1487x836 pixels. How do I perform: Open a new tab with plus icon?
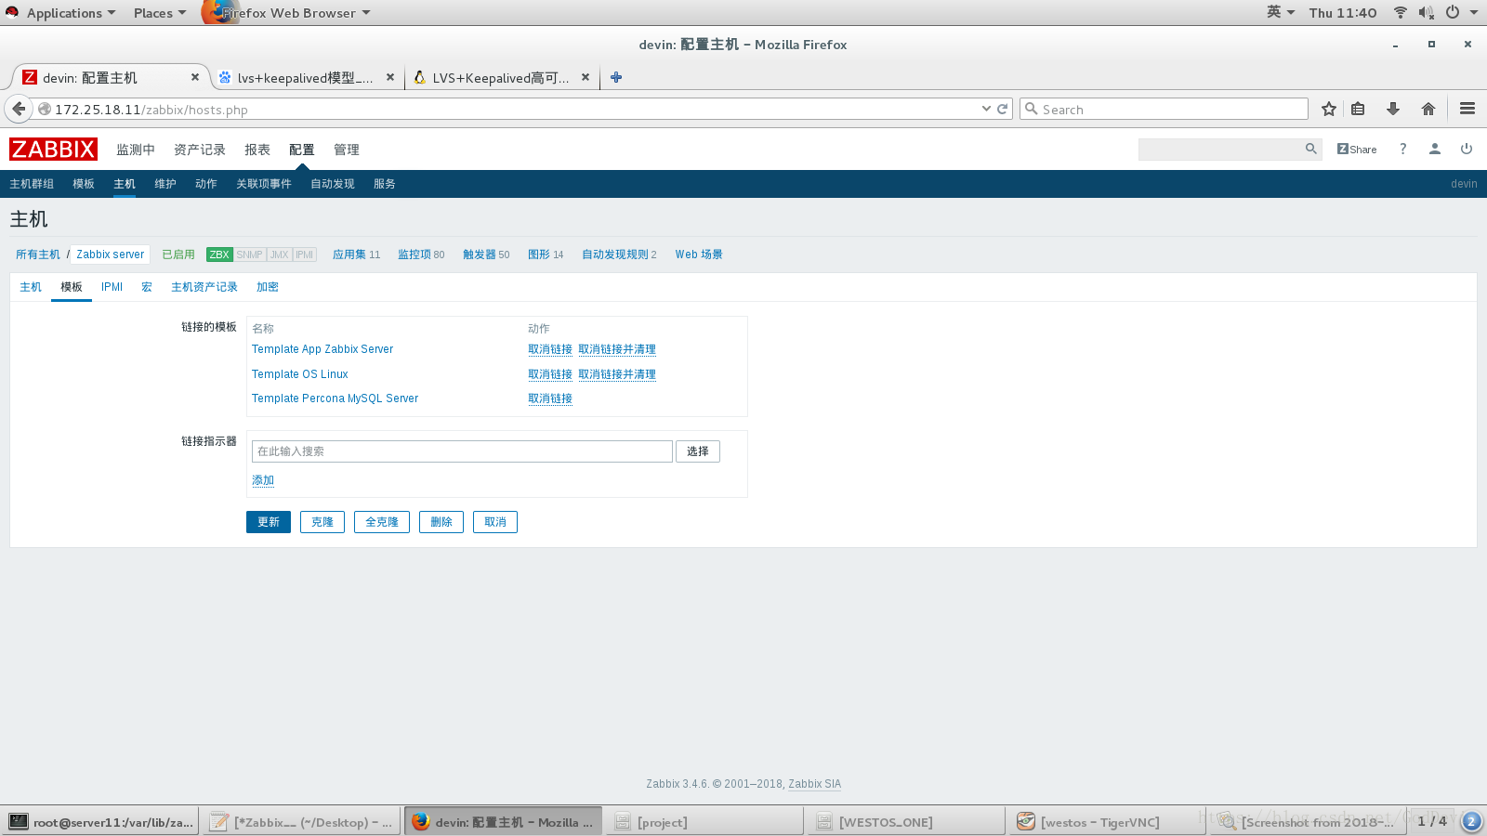[615, 77]
